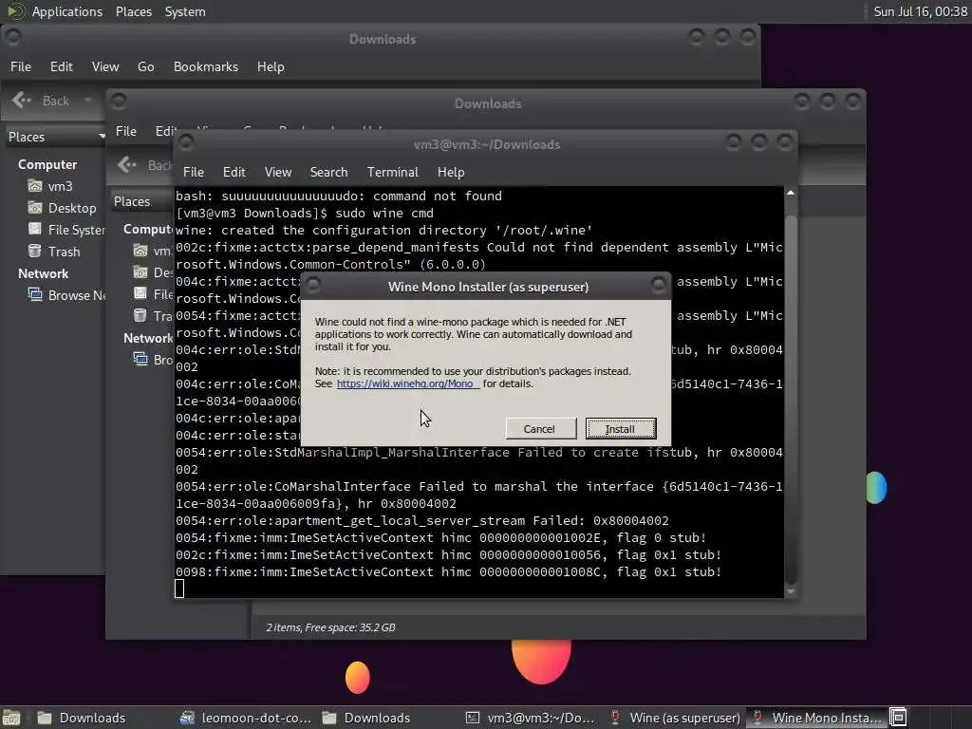Open the terminal Help menu
Viewport: 972px width, 729px height.
451,172
